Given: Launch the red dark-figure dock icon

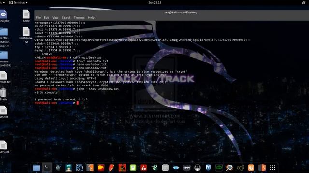Looking at the screenshot, I should click(x=122, y=168).
